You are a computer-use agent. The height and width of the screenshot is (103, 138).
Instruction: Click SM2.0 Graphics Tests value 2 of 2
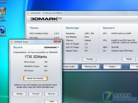57,34
